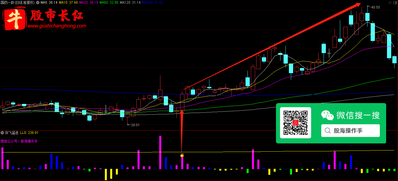Select the MA60: 32.96 label
The height and width of the screenshot is (181, 398).
(109, 2)
